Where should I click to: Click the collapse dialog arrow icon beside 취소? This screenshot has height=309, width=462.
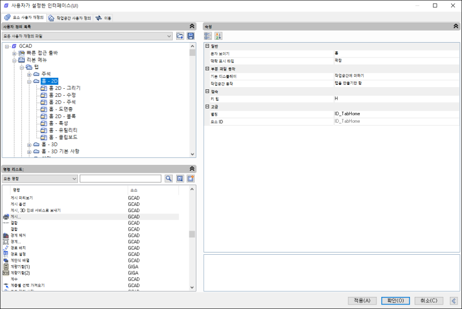(x=454, y=300)
